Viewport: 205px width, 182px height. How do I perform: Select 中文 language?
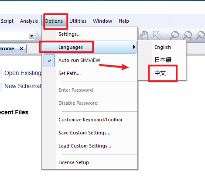coord(162,73)
